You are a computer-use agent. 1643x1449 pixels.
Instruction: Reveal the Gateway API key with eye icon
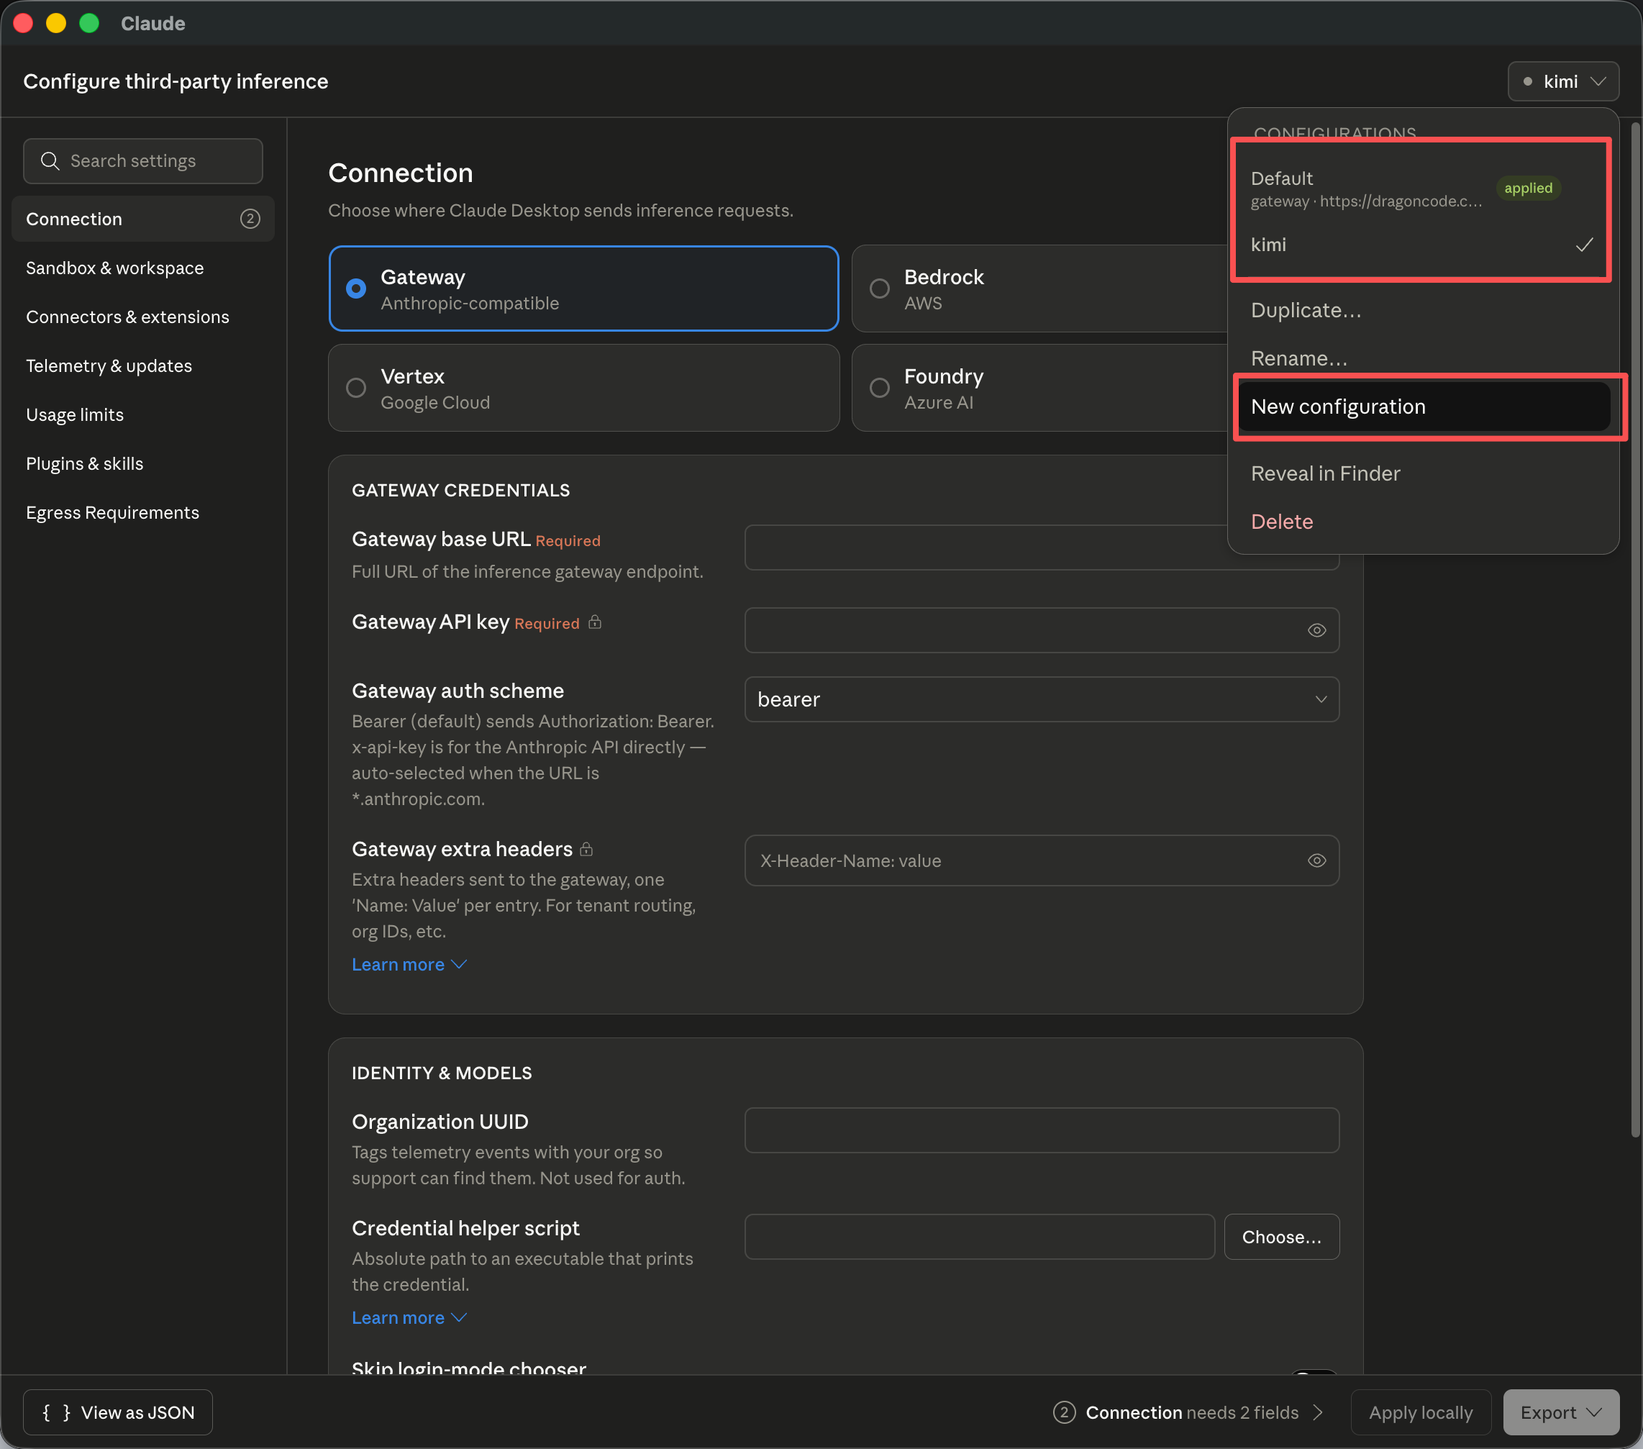[x=1316, y=630]
